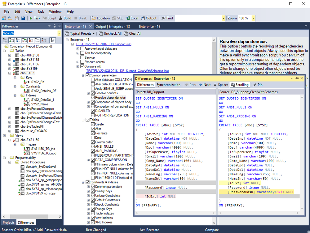
Task: Close the Differences popup window
Action: tap(302, 78)
